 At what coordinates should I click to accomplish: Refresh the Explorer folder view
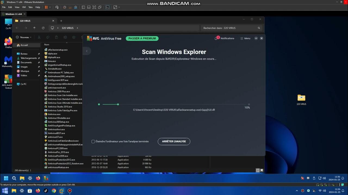click(43, 28)
